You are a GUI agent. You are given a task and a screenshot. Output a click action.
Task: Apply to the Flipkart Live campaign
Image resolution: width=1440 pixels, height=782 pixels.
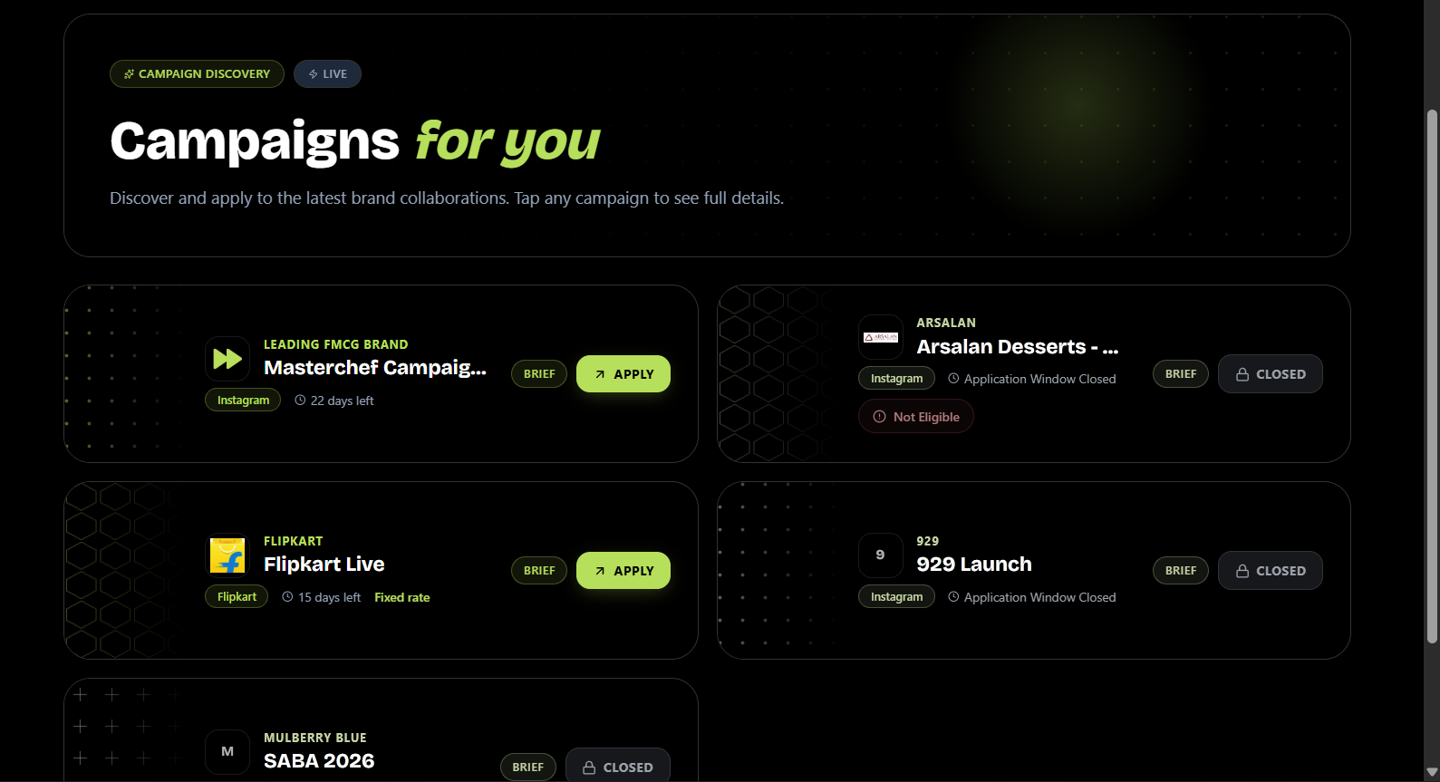pyautogui.click(x=623, y=571)
